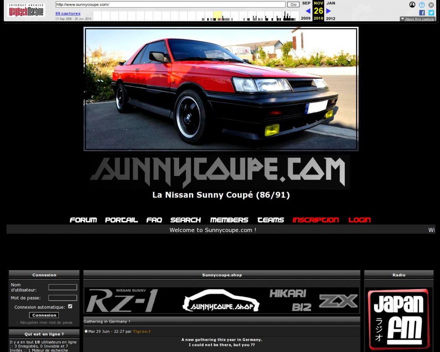Click the RZ-1 Nissan Sunny logo
Viewport: 440px width, 352px height.
122,300
